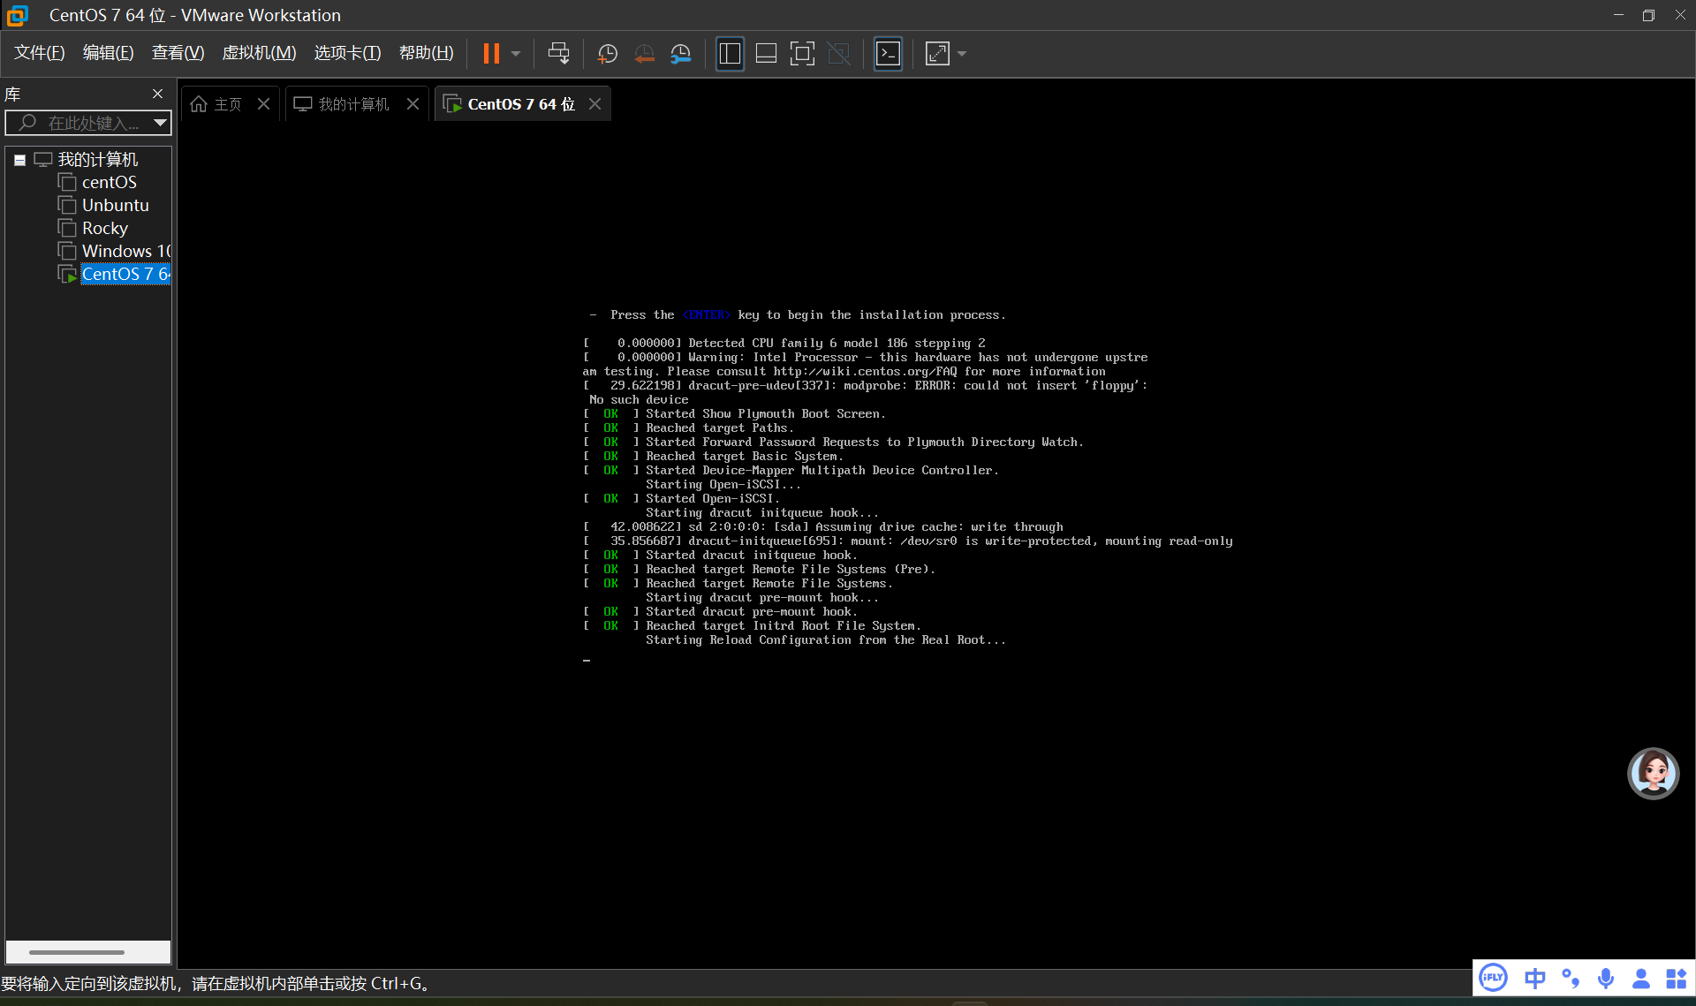Close the 库 library panel
Screen dimensions: 1696x1006
[157, 94]
